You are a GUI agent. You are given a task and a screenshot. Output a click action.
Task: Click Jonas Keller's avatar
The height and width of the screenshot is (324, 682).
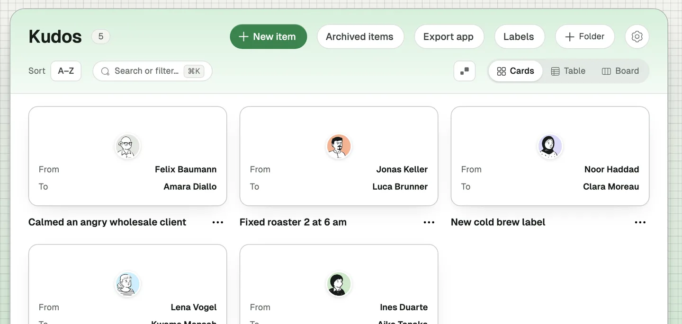tap(339, 146)
